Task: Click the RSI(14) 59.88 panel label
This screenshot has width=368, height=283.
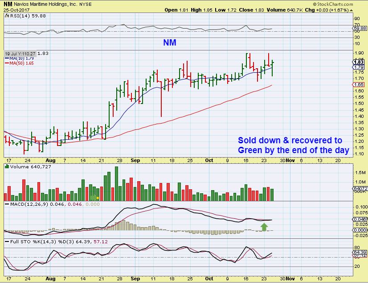Action: (x=28, y=16)
